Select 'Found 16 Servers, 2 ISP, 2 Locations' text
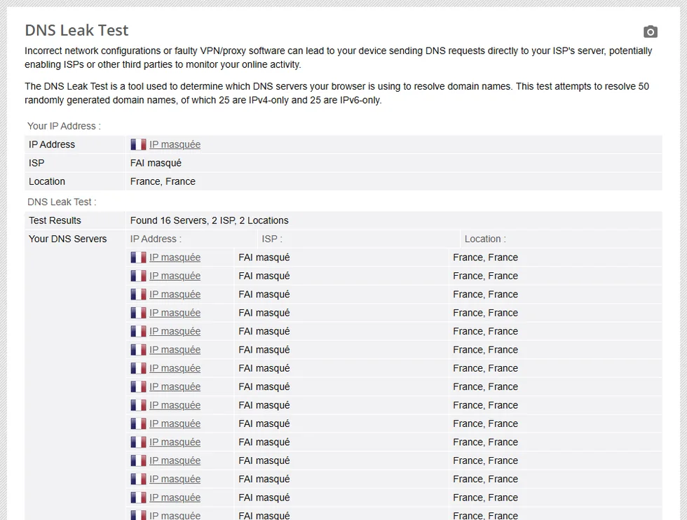The image size is (687, 520). point(210,220)
